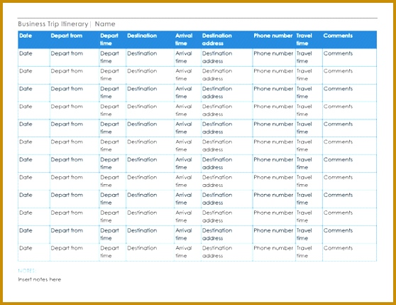Click the 'NOTES:' heading below the table
Image resolution: width=396 pixels, height=305 pixels.
27,271
